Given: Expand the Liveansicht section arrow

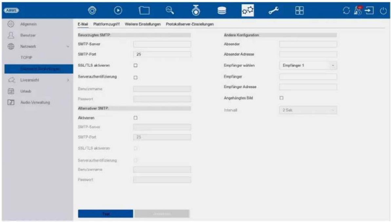Looking at the screenshot, I should pyautogui.click(x=68, y=80).
